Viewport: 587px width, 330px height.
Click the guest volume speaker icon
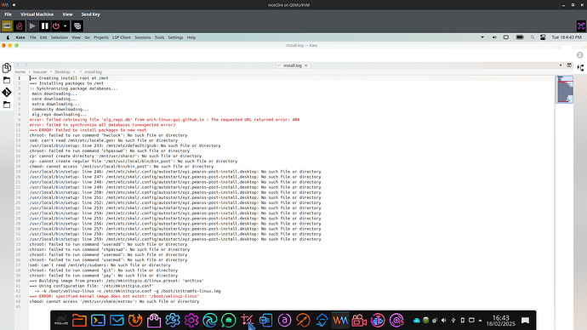click(x=494, y=37)
